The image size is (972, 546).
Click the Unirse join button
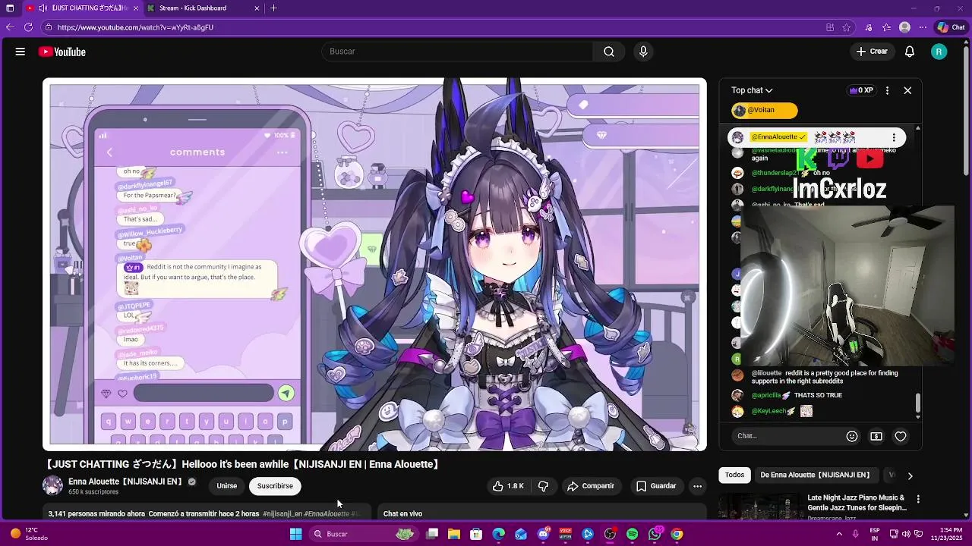coord(226,486)
